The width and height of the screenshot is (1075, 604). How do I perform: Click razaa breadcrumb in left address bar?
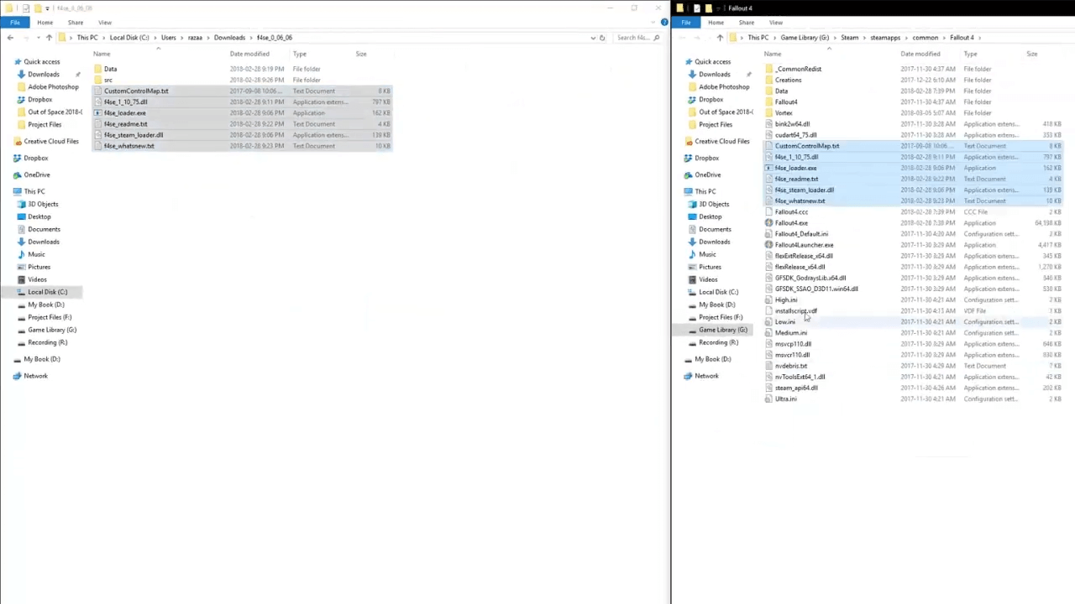(197, 37)
